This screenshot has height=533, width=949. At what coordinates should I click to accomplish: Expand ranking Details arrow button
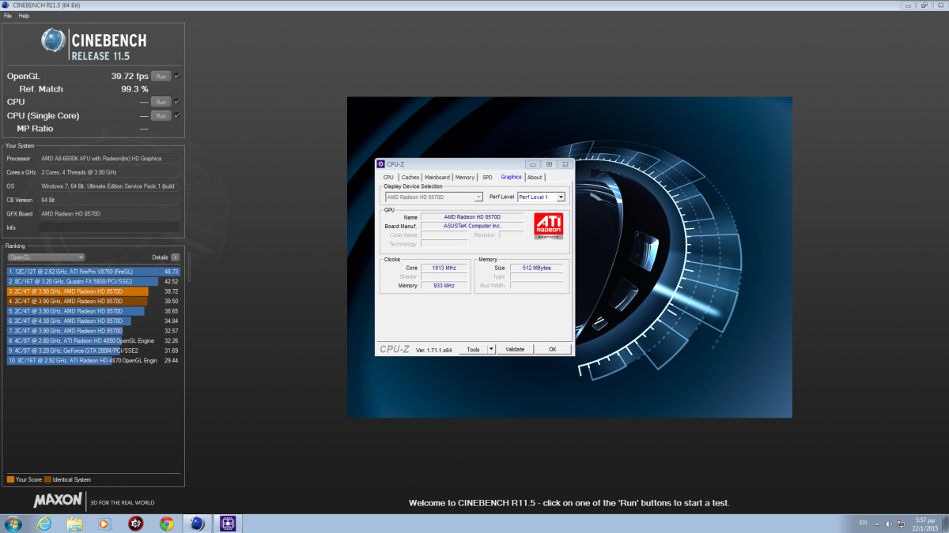[176, 257]
